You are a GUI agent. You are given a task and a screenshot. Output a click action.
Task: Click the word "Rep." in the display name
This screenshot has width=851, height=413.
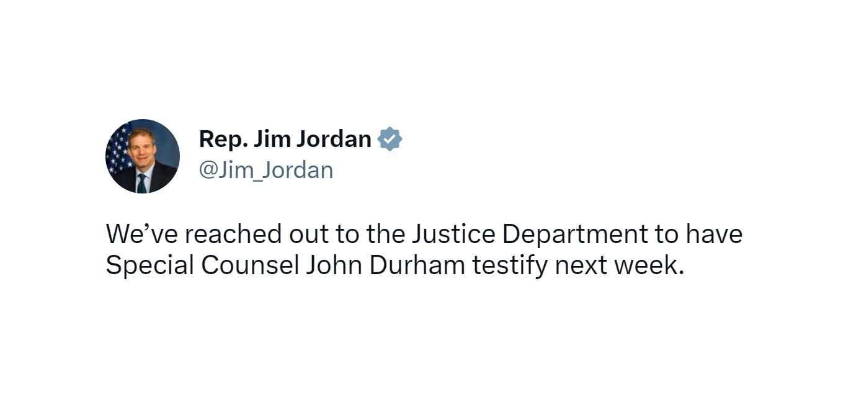tap(219, 139)
